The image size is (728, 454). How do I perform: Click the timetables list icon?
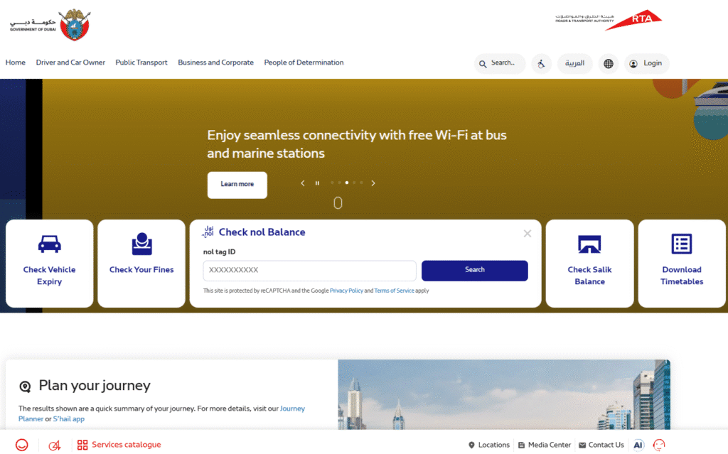click(x=682, y=244)
